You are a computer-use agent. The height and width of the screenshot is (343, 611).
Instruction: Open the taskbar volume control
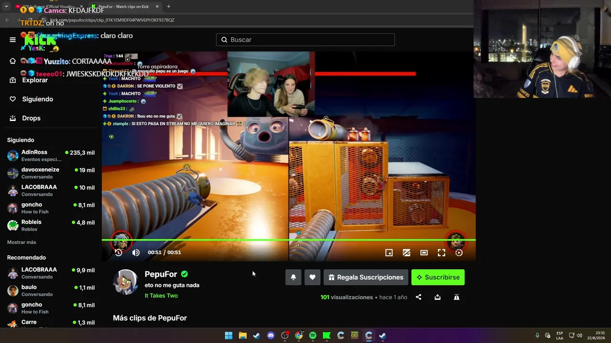tap(580, 335)
